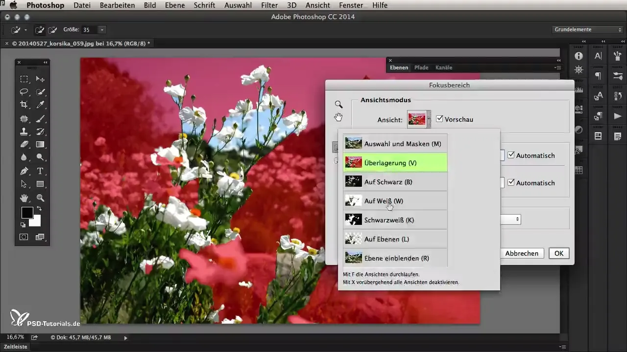Click the Zoom tool in Fokusbereich dialog

[338, 104]
